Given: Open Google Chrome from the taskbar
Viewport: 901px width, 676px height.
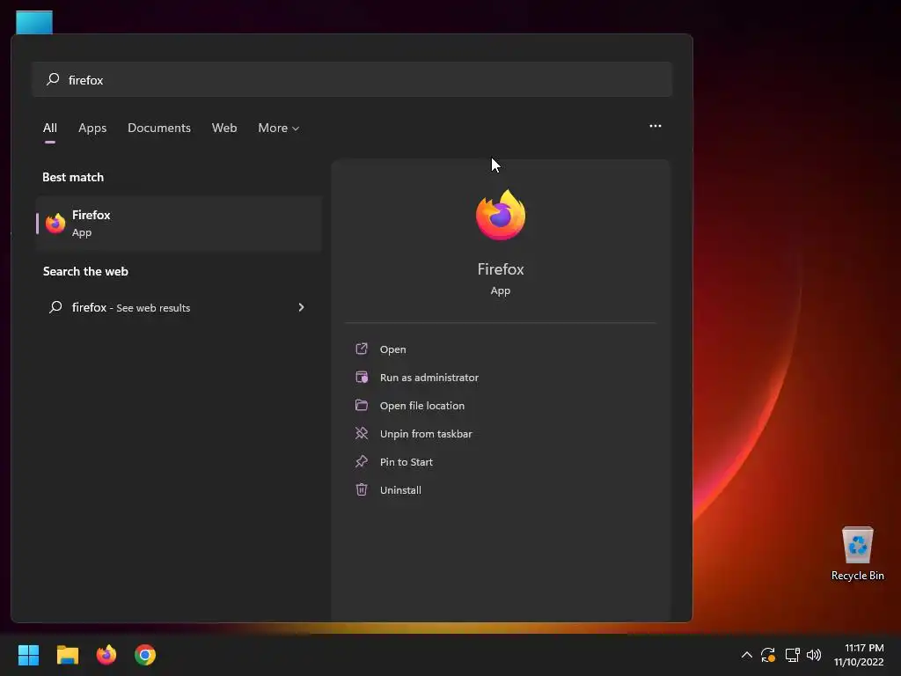Looking at the screenshot, I should 145,655.
